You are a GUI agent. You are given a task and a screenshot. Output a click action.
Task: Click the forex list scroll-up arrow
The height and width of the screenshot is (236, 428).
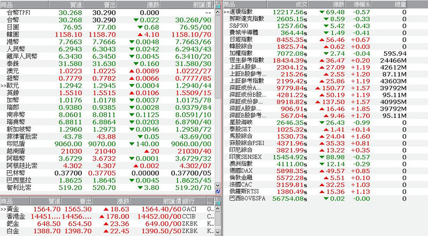(218, 12)
